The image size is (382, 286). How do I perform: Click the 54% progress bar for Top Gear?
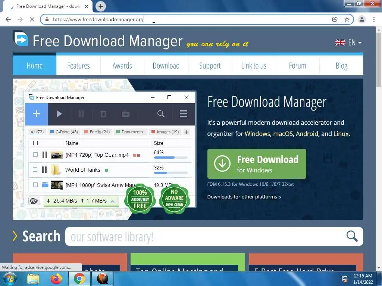point(171,158)
